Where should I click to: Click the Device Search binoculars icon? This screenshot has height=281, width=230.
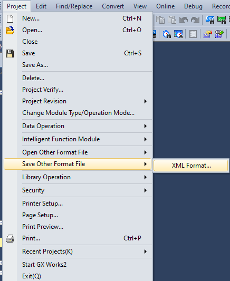coord(210,20)
